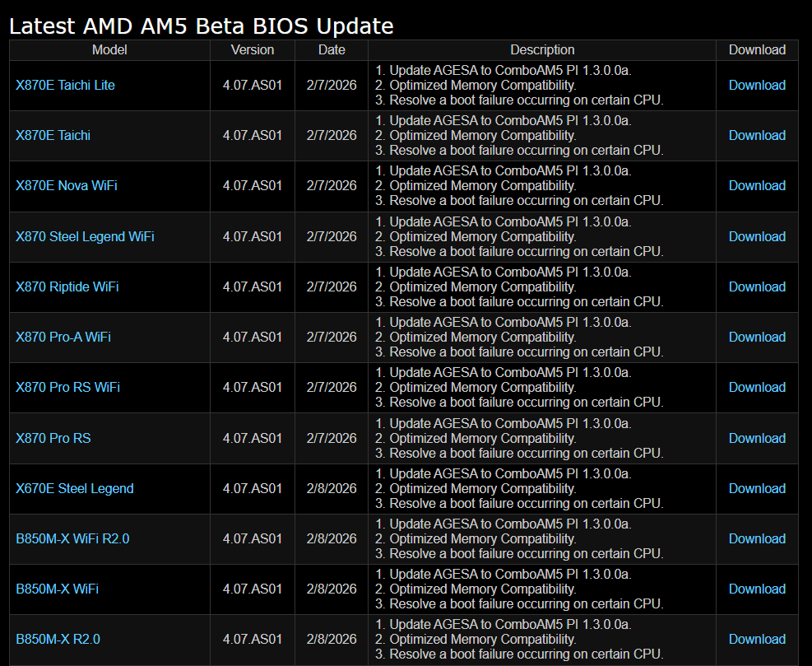Viewport: 812px width, 666px height.
Task: Open the X870 Pro RS model link
Action: [53, 438]
